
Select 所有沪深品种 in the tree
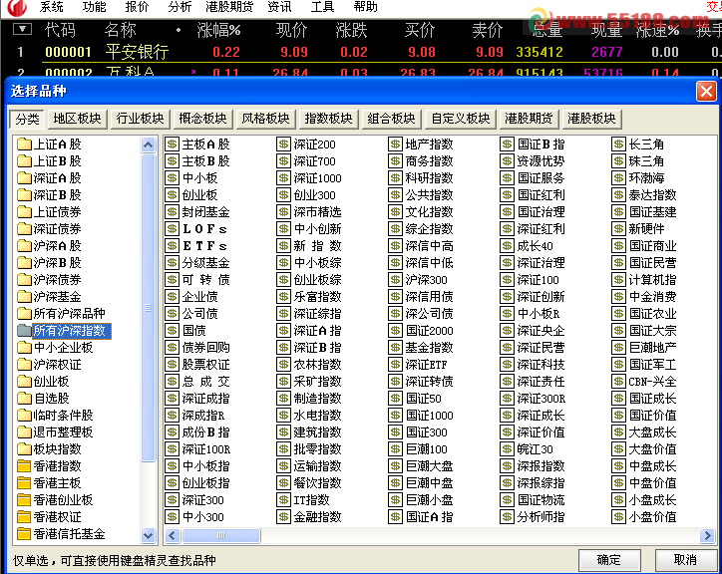[x=70, y=314]
